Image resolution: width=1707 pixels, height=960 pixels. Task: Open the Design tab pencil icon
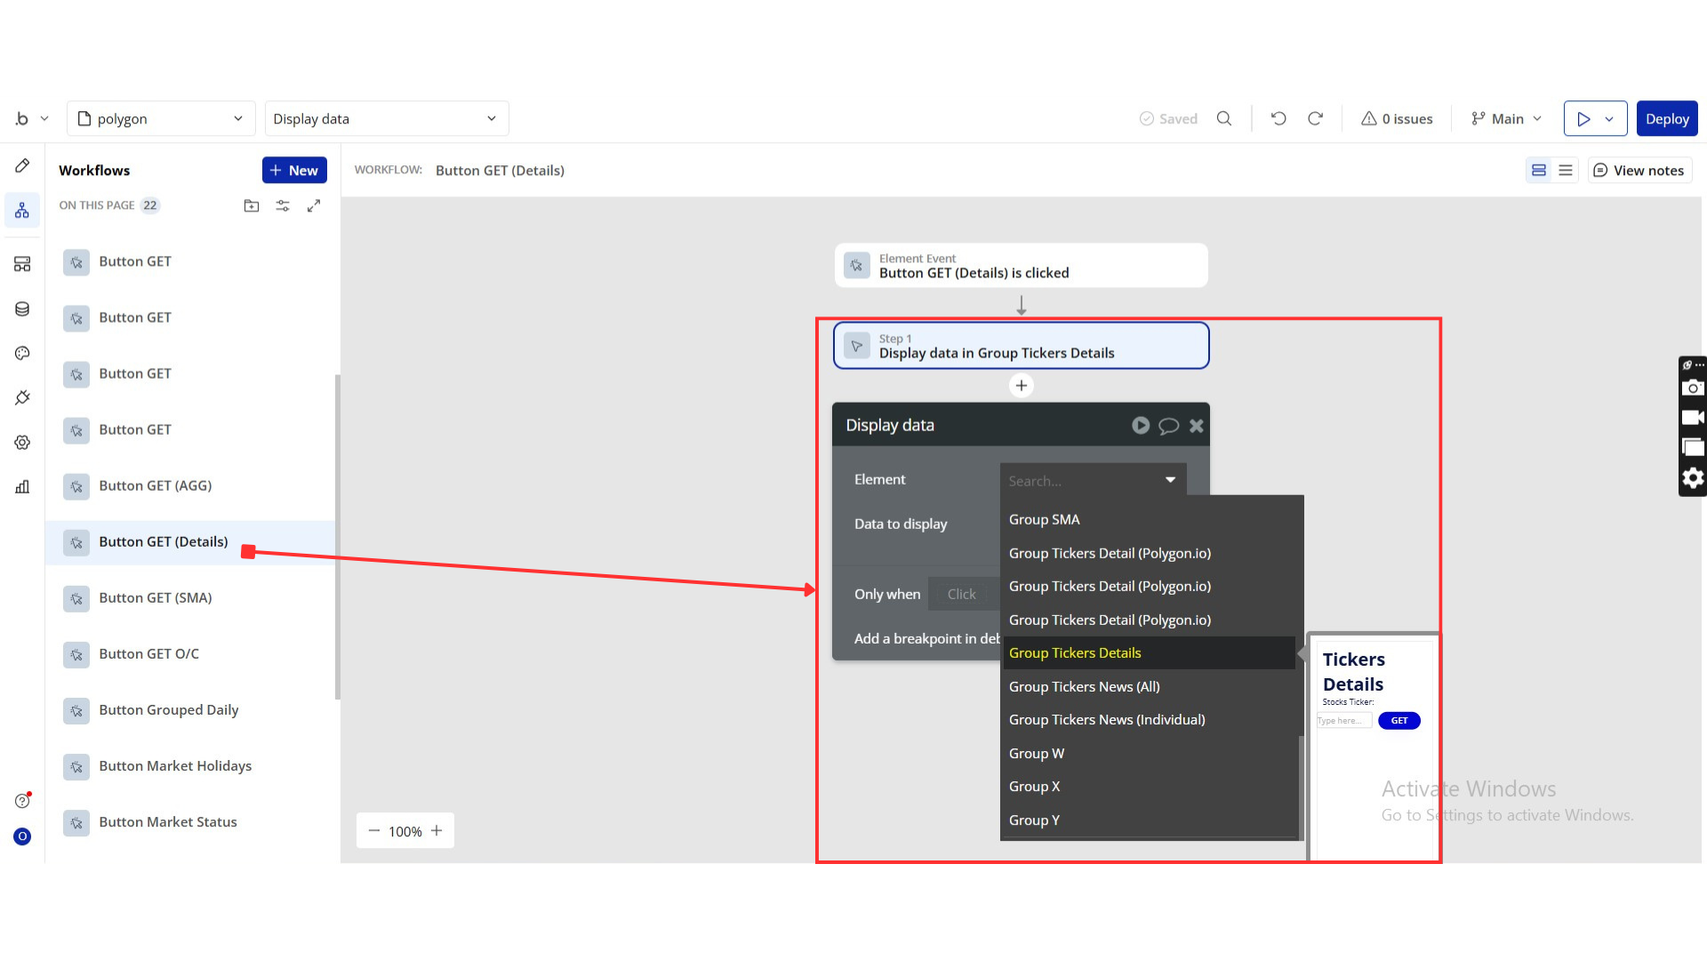22,165
